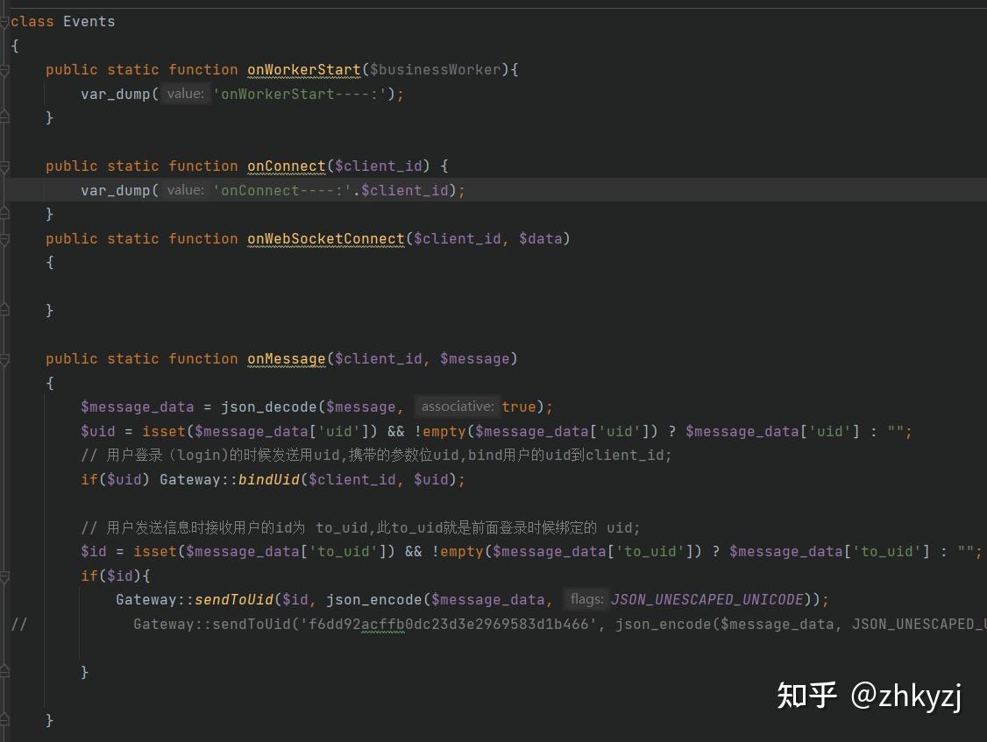Click the flags: parameter hint before JSON_UNESCAPED_UNICODE

point(588,599)
